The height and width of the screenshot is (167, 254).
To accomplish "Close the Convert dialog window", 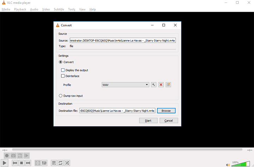I will pos(175,25).
